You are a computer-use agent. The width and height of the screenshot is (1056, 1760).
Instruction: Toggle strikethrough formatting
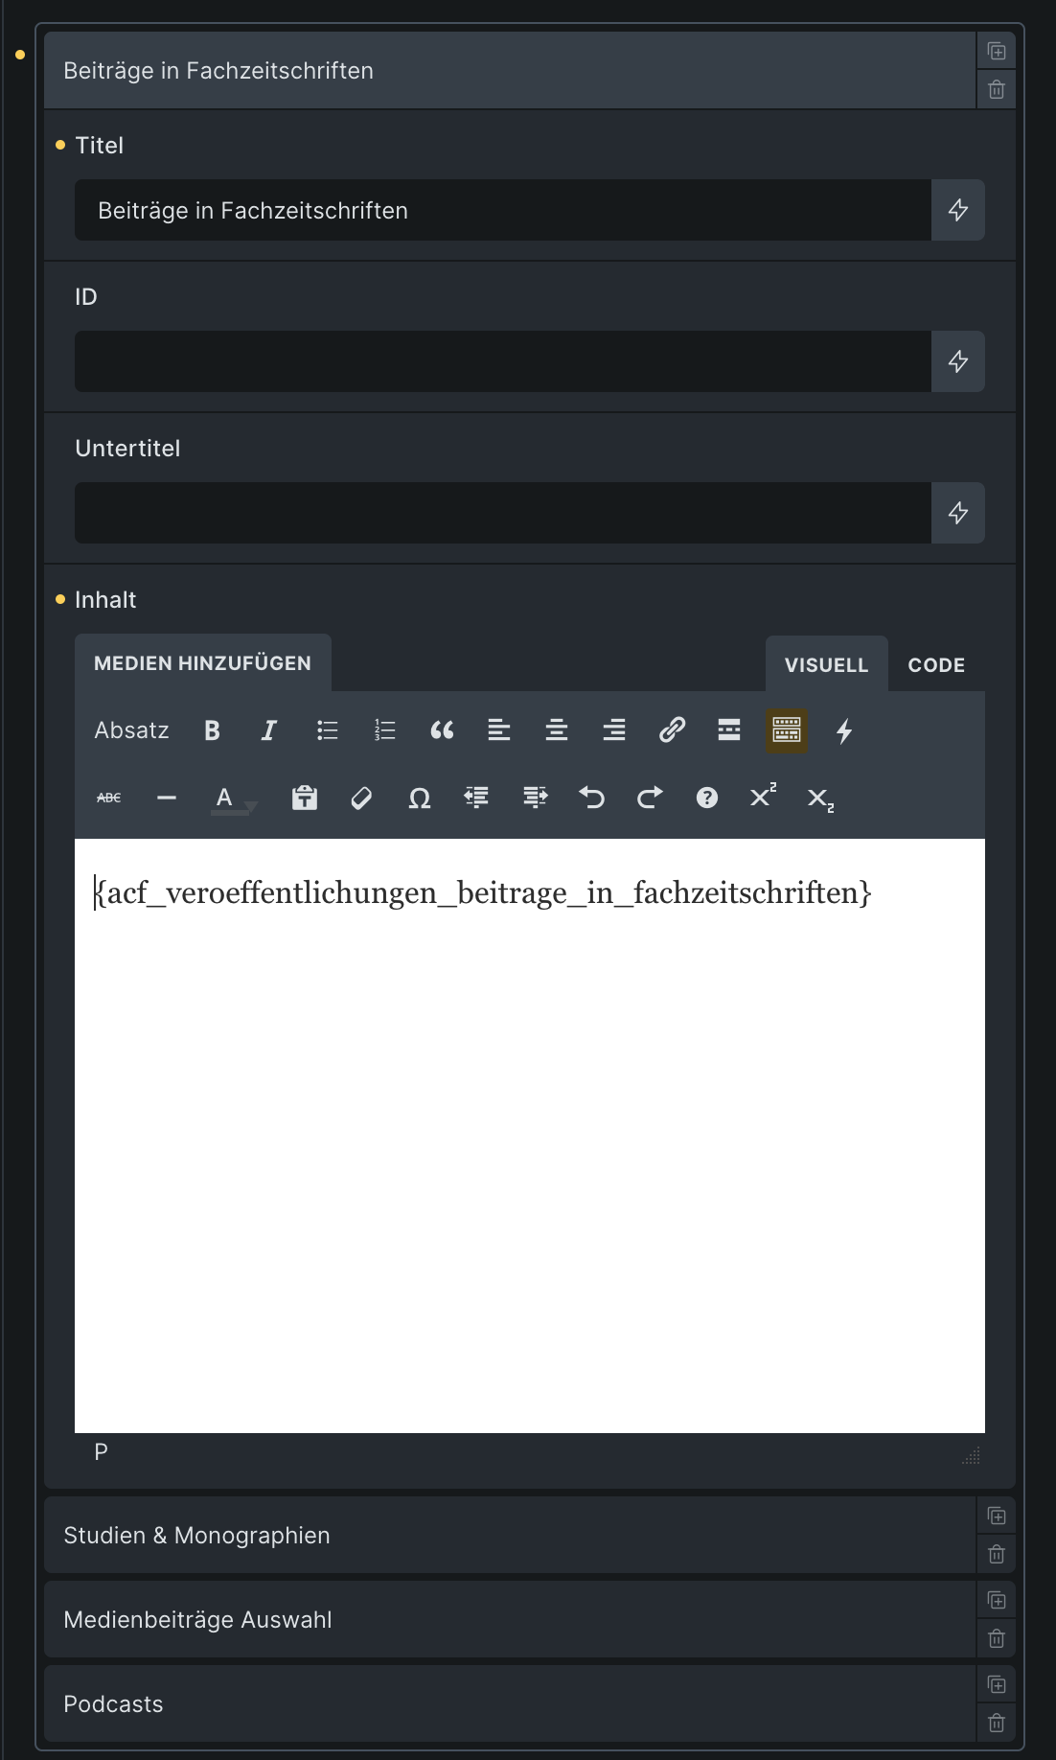point(109,798)
